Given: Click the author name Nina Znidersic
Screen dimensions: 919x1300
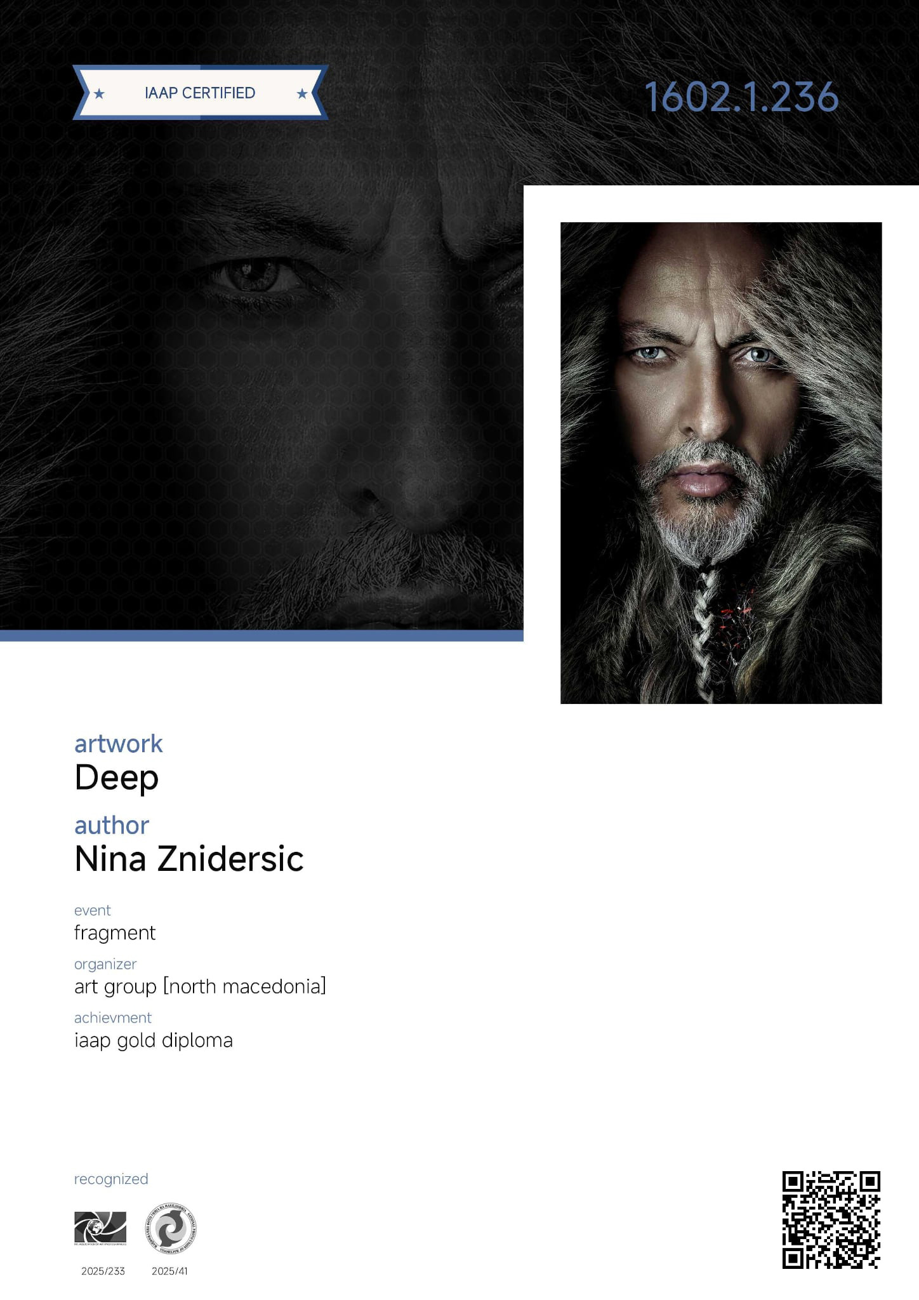Looking at the screenshot, I should point(189,859).
